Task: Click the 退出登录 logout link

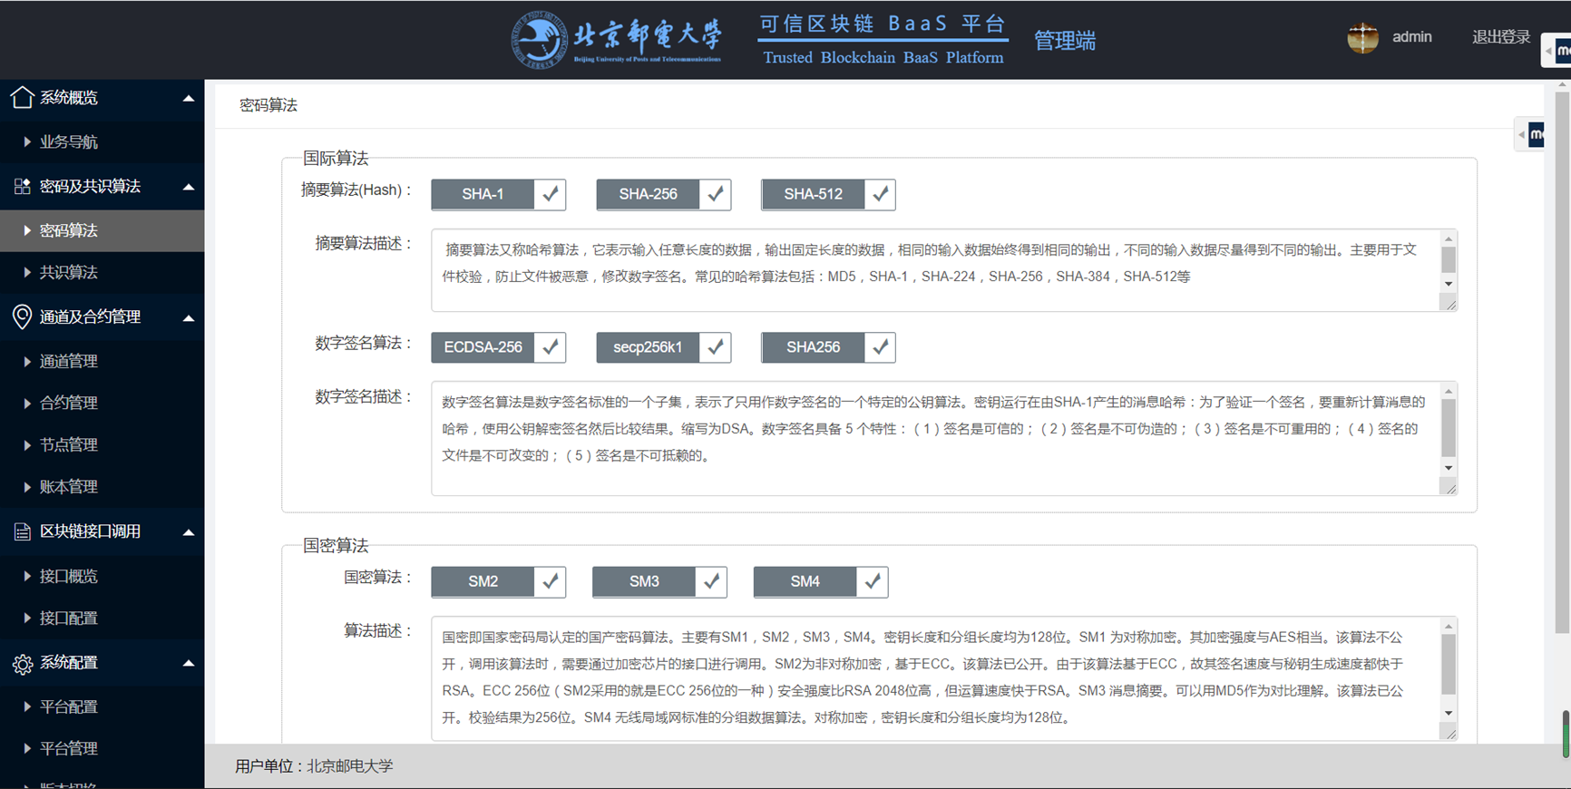Action: click(1500, 37)
